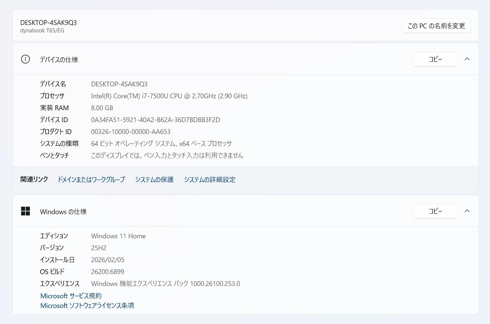Image resolution: width=490 pixels, height=324 pixels.
Task: Click the info icon beside デバイスの仕様
Action: 25,59
